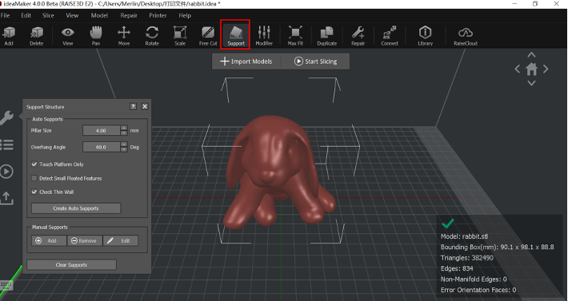Click the Duplicate icon

coord(326,36)
